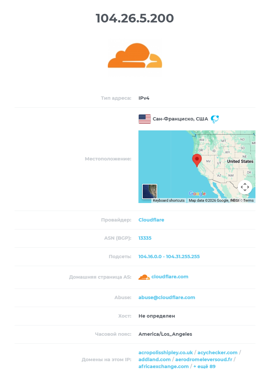This screenshot has height=379, width=267.
Task: Open ASN 13335 link
Action: click(x=145, y=238)
